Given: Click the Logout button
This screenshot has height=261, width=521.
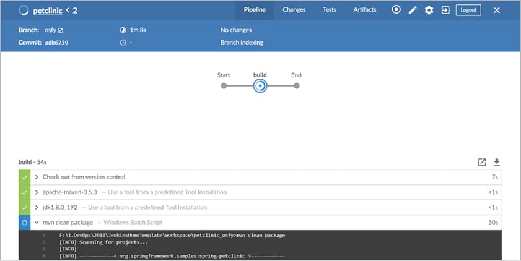Looking at the screenshot, I should 468,10.
